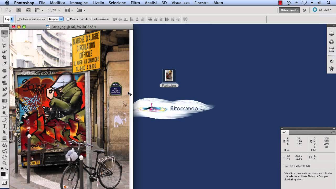Launch Mini Bridge with the Mb button
The width and height of the screenshot is (336, 189).
(x=28, y=10)
